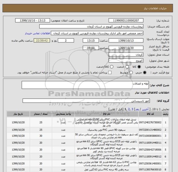Viewport: 178px width, 172px height.
Task: Click the buyer organization name field
Action: click(x=91, y=27)
